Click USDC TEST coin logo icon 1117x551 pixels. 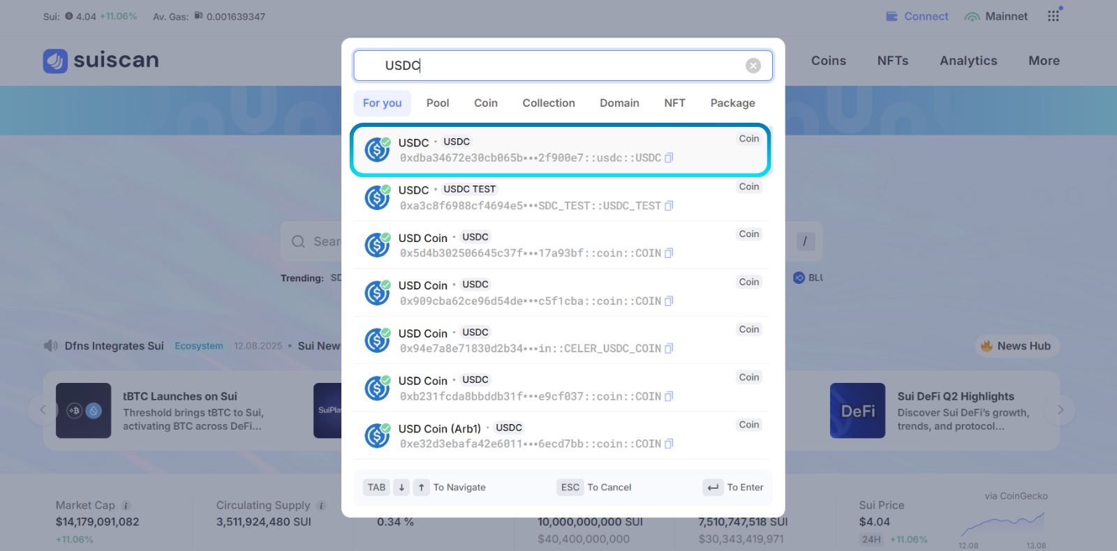pyautogui.click(x=377, y=197)
